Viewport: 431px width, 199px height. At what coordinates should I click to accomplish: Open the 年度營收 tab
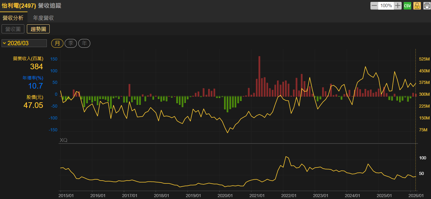click(x=44, y=18)
